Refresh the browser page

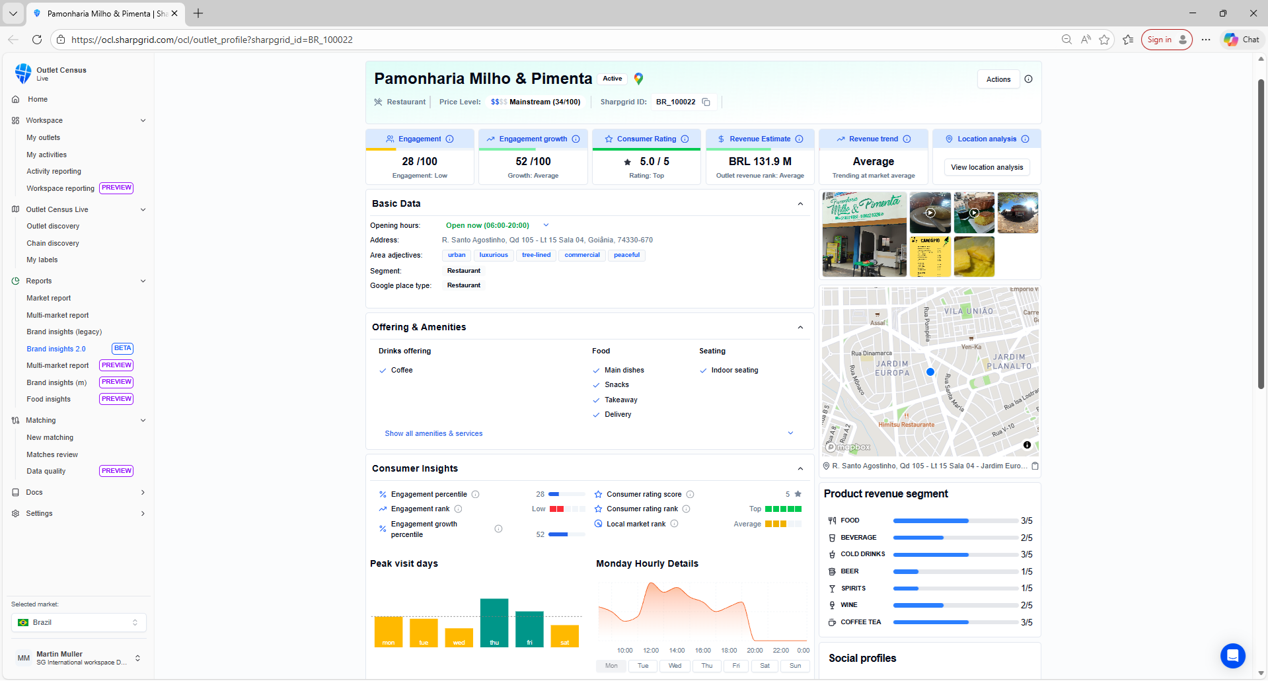click(37, 40)
